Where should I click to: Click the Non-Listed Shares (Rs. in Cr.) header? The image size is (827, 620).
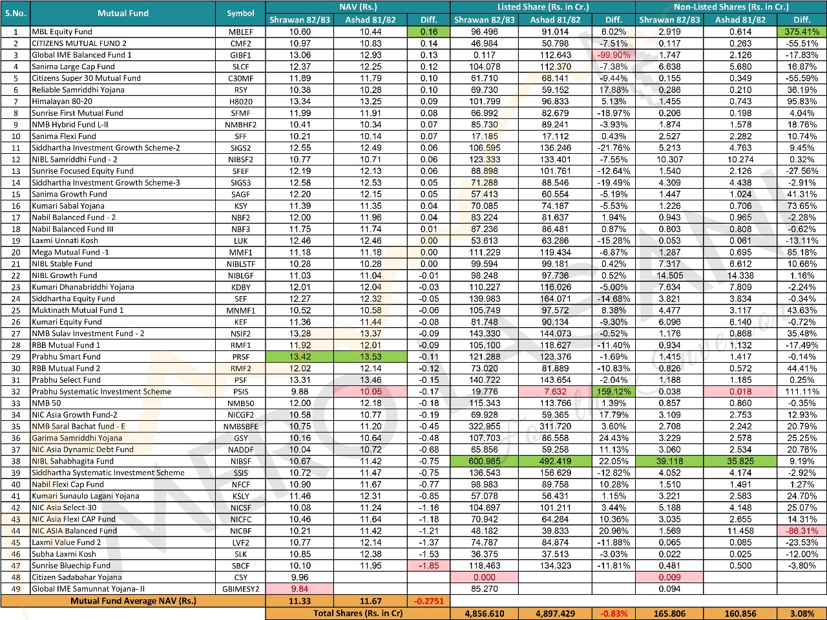coord(731,7)
